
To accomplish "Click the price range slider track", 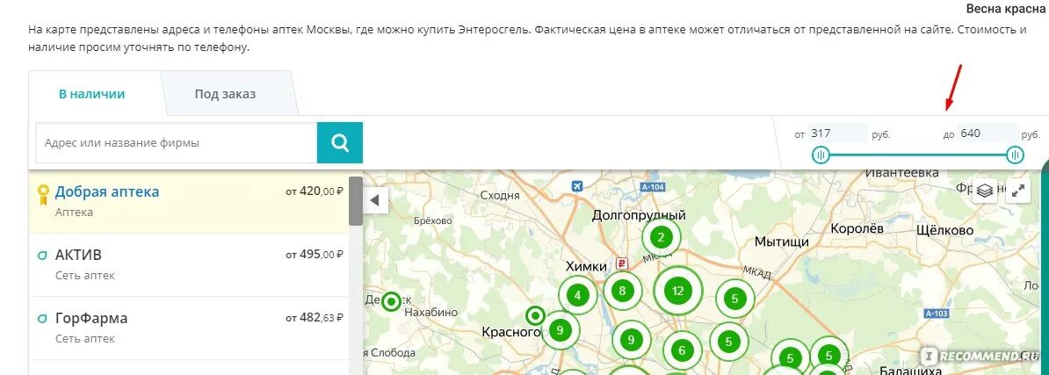I will point(918,155).
